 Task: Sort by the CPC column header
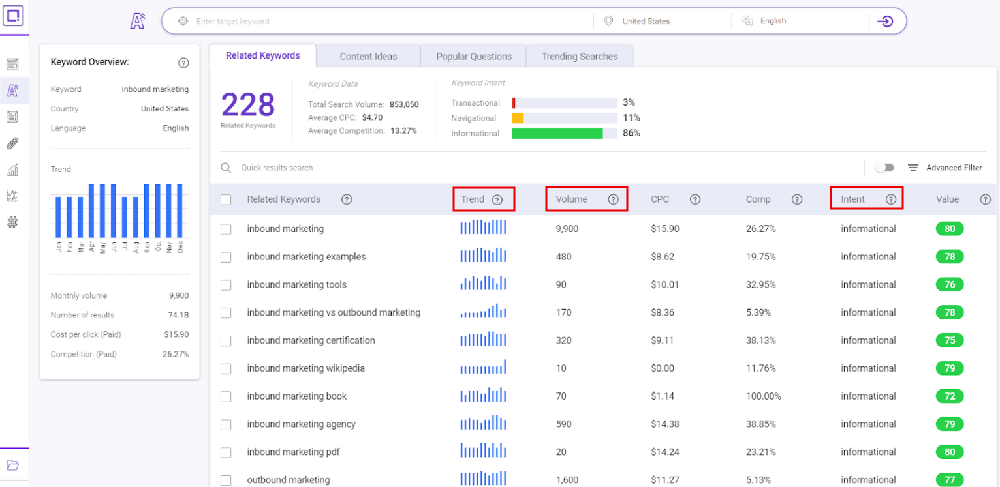point(660,199)
